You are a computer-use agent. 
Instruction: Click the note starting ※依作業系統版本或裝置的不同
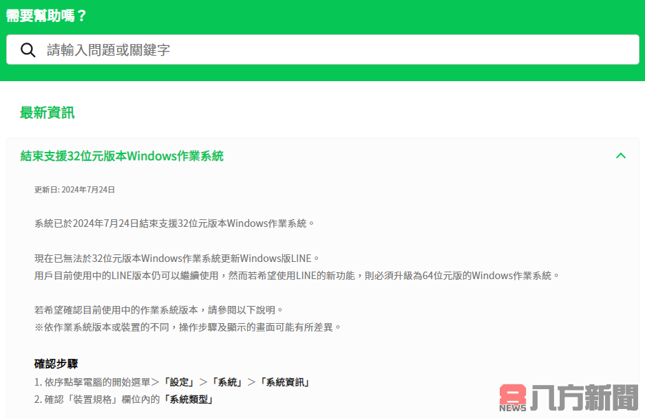(188, 327)
